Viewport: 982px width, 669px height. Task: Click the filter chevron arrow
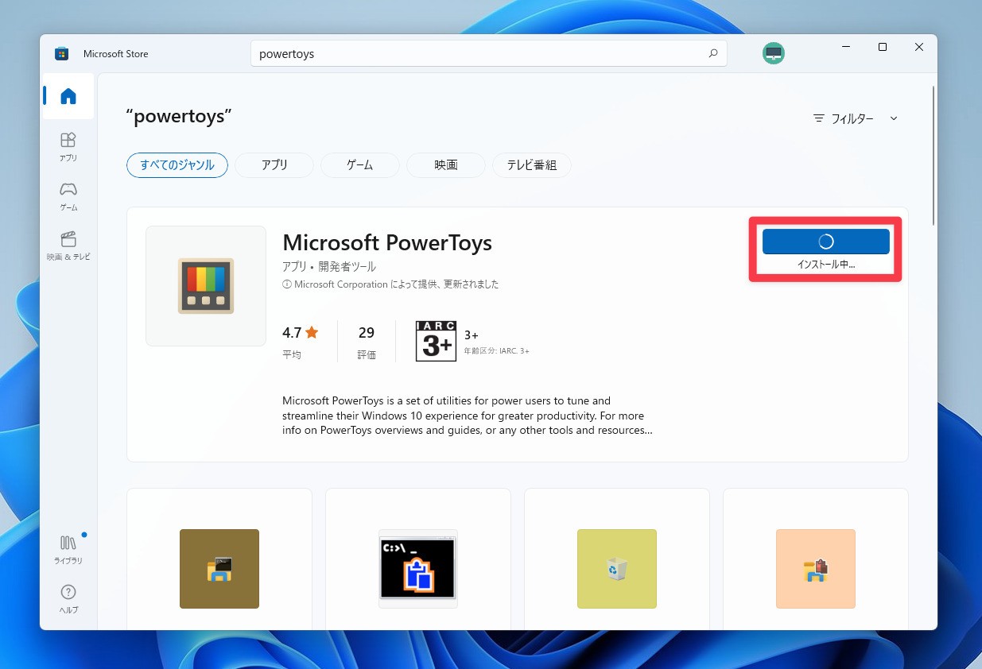(894, 118)
